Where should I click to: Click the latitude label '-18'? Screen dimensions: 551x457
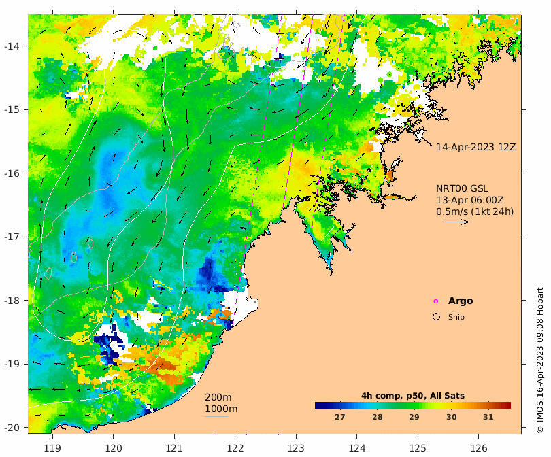click(12, 301)
